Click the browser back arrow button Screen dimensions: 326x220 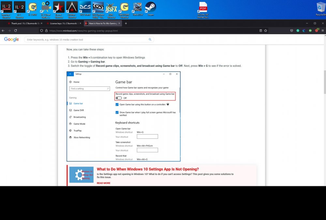point(3,30)
